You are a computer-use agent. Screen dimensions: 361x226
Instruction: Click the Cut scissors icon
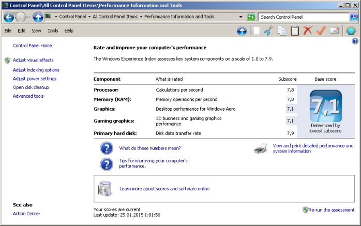coord(268,31)
